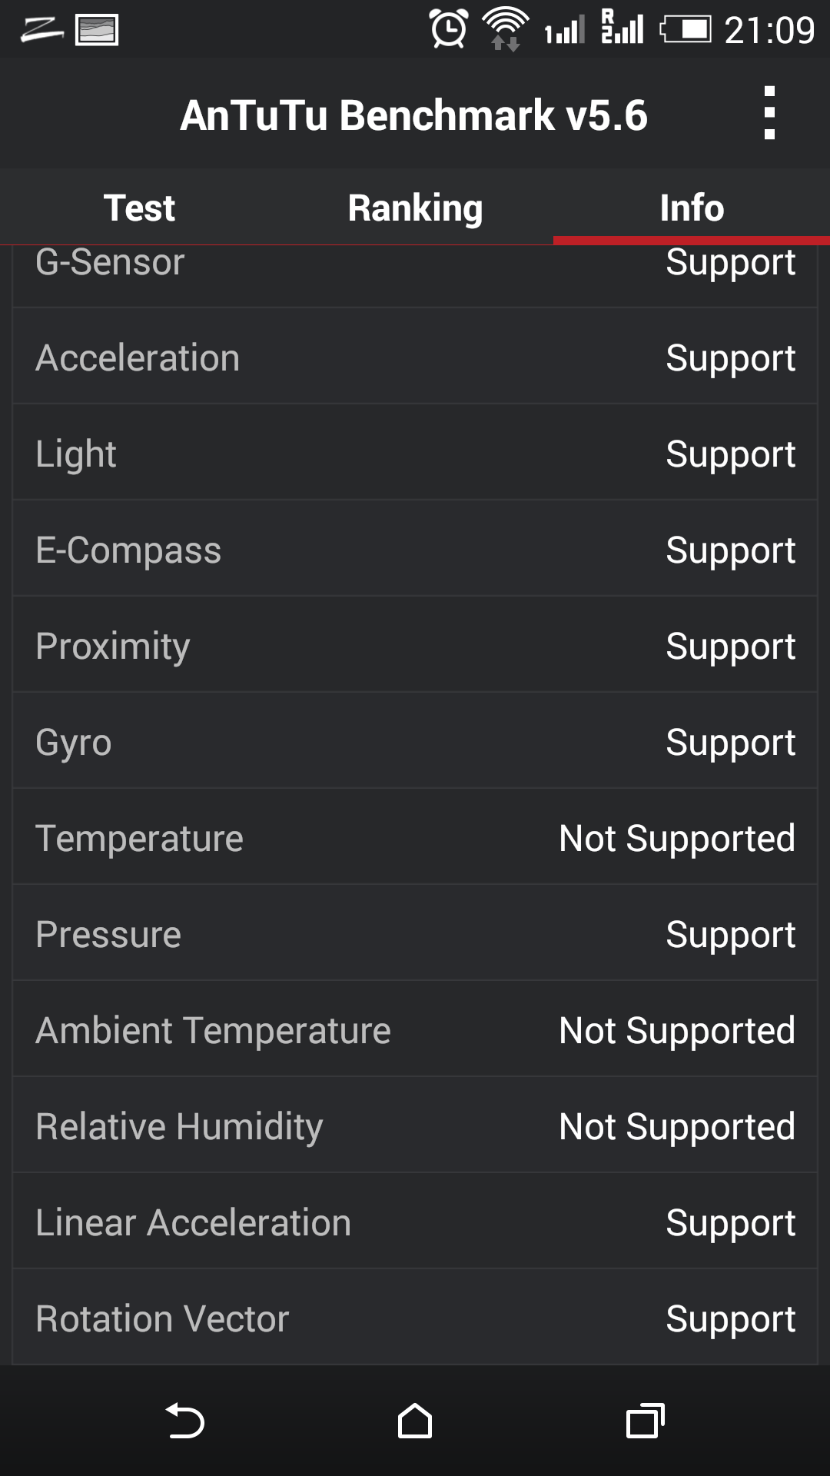Screen dimensions: 830x1476
Task: Tap the Android home navigation icon
Action: 415,1421
